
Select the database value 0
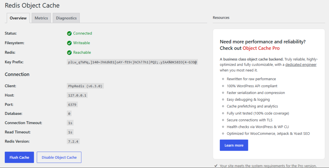coord(69,114)
